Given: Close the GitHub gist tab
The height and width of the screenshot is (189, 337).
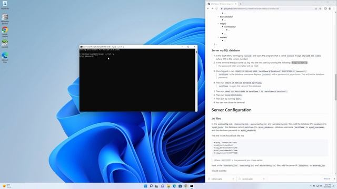Looking at the screenshot, I should (x=235, y=4).
